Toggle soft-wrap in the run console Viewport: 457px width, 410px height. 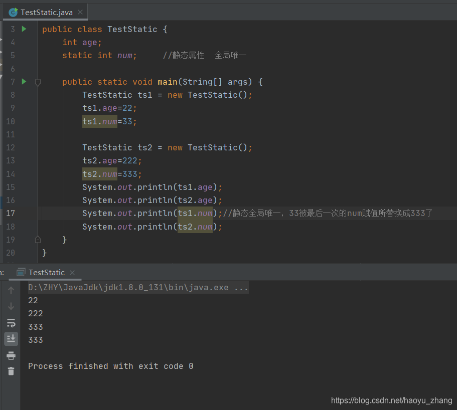[11, 323]
